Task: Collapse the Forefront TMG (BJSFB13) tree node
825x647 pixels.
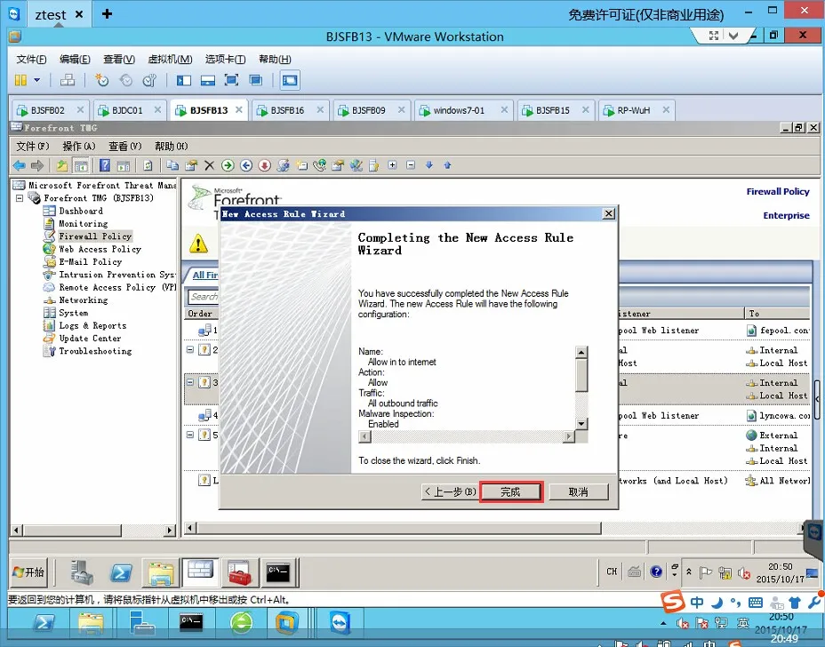Action: (20, 198)
